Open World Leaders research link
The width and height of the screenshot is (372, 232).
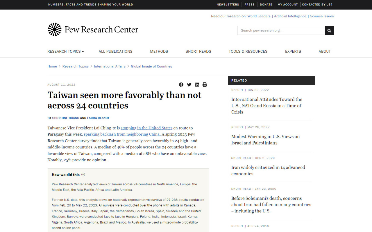[x=259, y=16]
